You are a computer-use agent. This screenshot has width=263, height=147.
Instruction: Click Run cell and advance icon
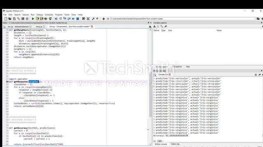42,19
